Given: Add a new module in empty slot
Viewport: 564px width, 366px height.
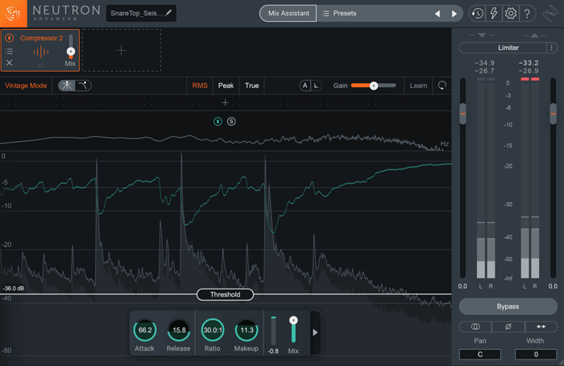Looking at the screenshot, I should 121,50.
